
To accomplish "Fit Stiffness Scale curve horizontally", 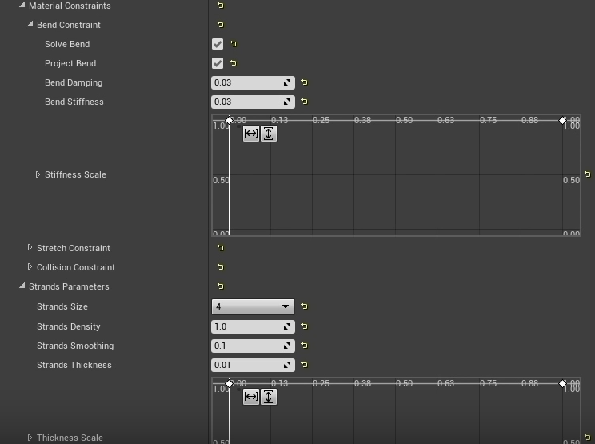I will coord(251,134).
